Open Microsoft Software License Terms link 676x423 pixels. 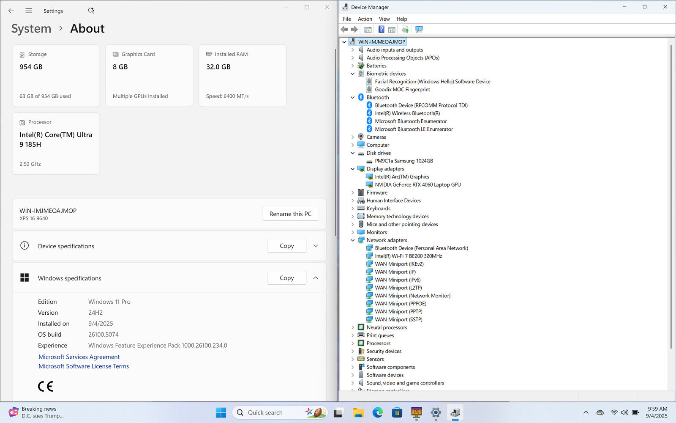click(84, 366)
